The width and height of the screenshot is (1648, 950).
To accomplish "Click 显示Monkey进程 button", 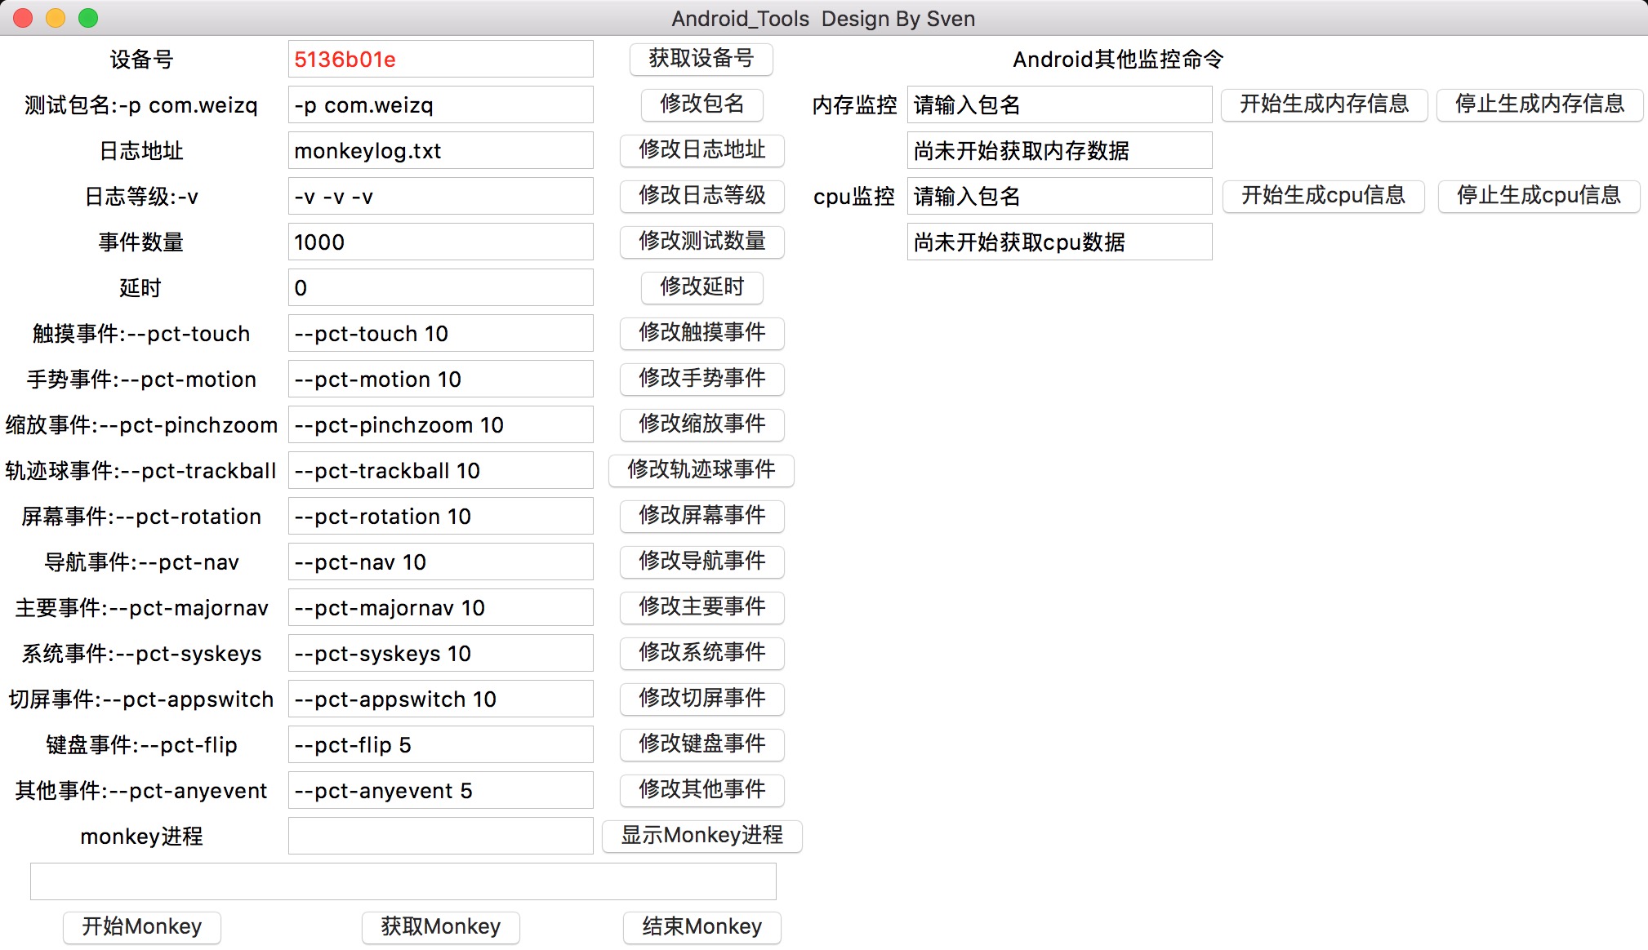I will [702, 836].
